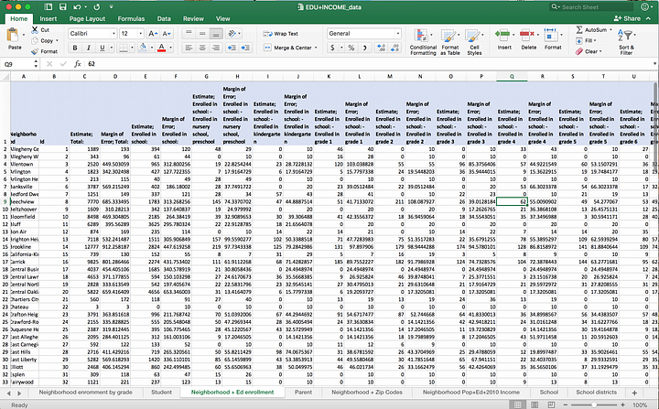Open Sort & Filter
Viewport: 659px width, 409px height.
pos(626,41)
